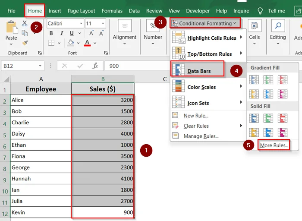302x221 pixels.
Task: Open the Number format group
Action: tap(153, 32)
